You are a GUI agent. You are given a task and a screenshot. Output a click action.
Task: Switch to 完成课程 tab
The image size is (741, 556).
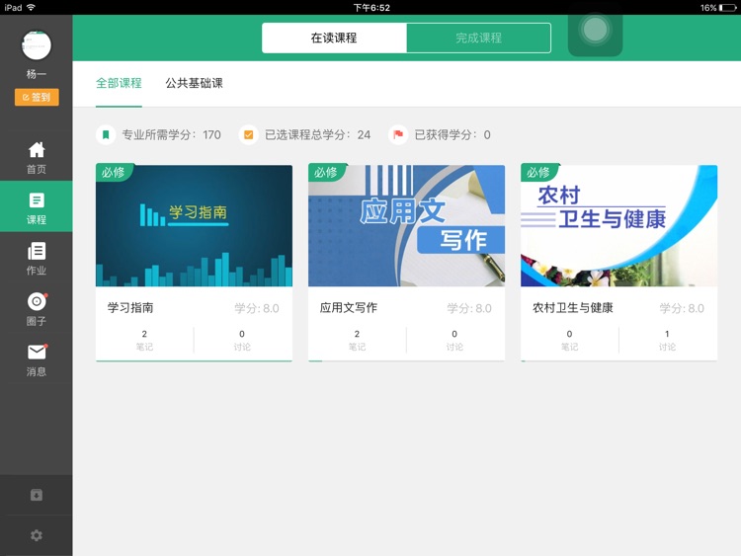pos(478,38)
